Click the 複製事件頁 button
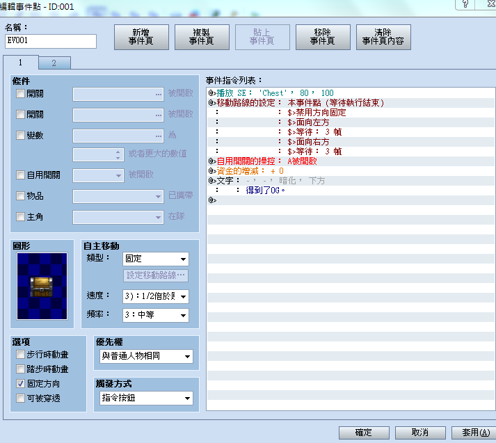The image size is (496, 443). coord(202,37)
